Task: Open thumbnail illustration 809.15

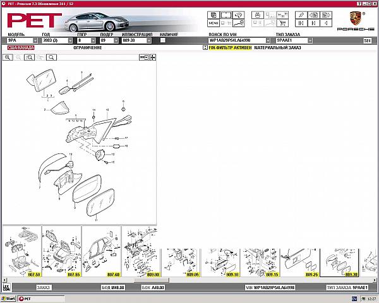Action: point(260,263)
